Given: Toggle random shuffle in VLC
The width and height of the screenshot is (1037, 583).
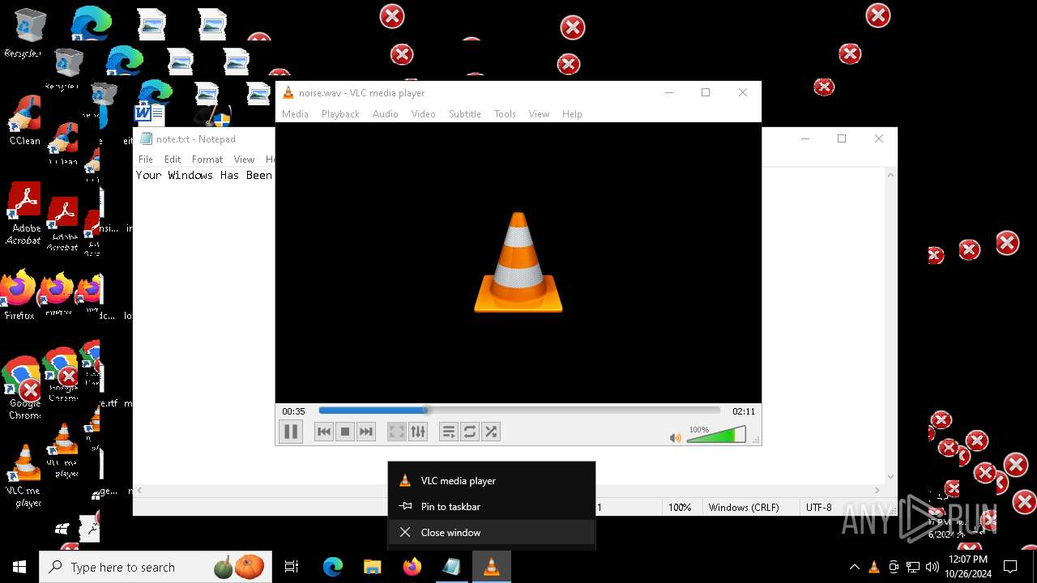Looking at the screenshot, I should [491, 432].
